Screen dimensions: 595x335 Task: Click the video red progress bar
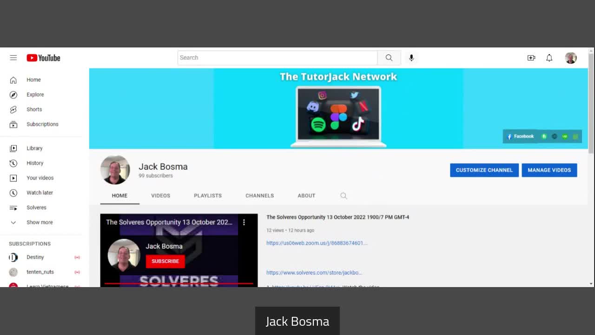point(179,283)
